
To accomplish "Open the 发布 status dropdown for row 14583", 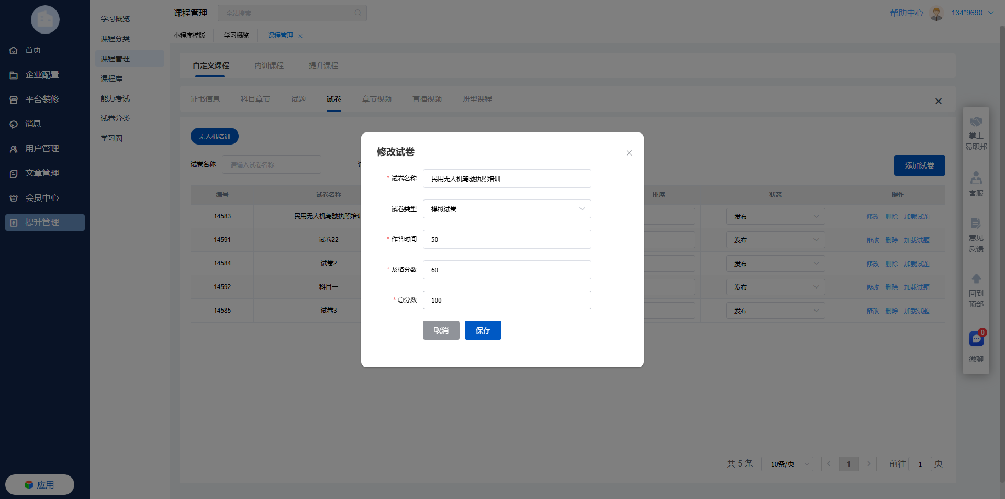I will tap(775, 216).
